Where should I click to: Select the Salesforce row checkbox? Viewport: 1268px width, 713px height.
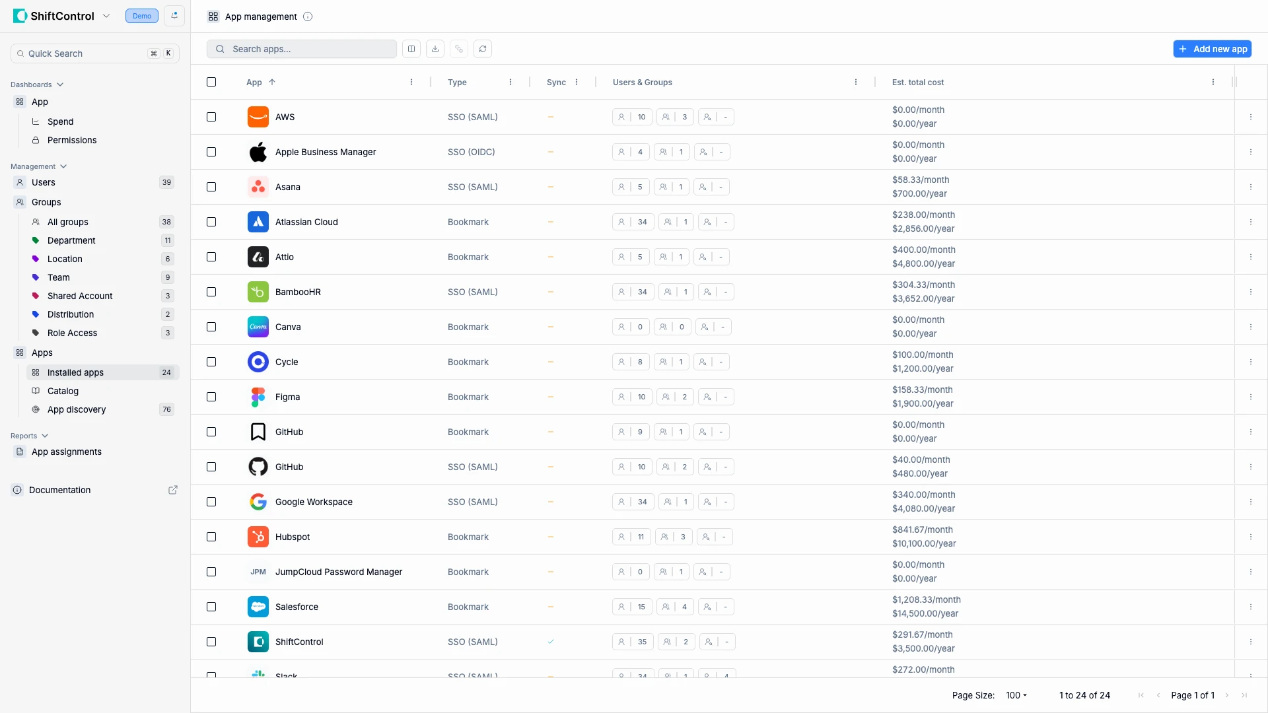211,607
